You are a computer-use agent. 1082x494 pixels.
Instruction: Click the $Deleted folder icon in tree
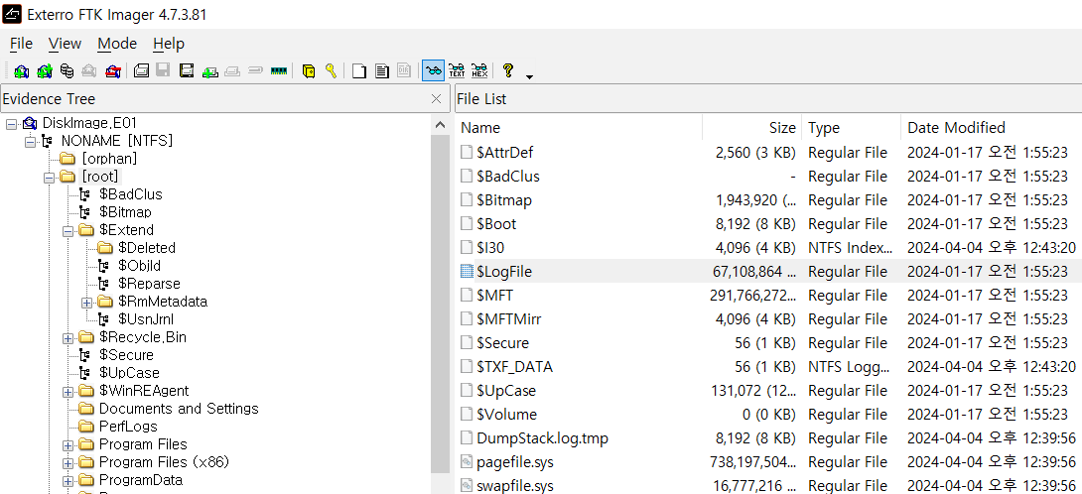105,248
